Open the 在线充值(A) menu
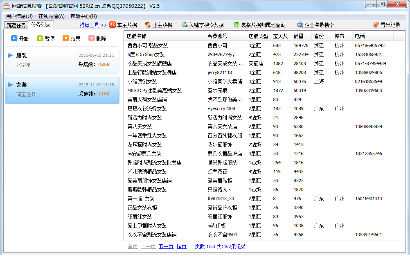410x264 pixels. (x=51, y=16)
